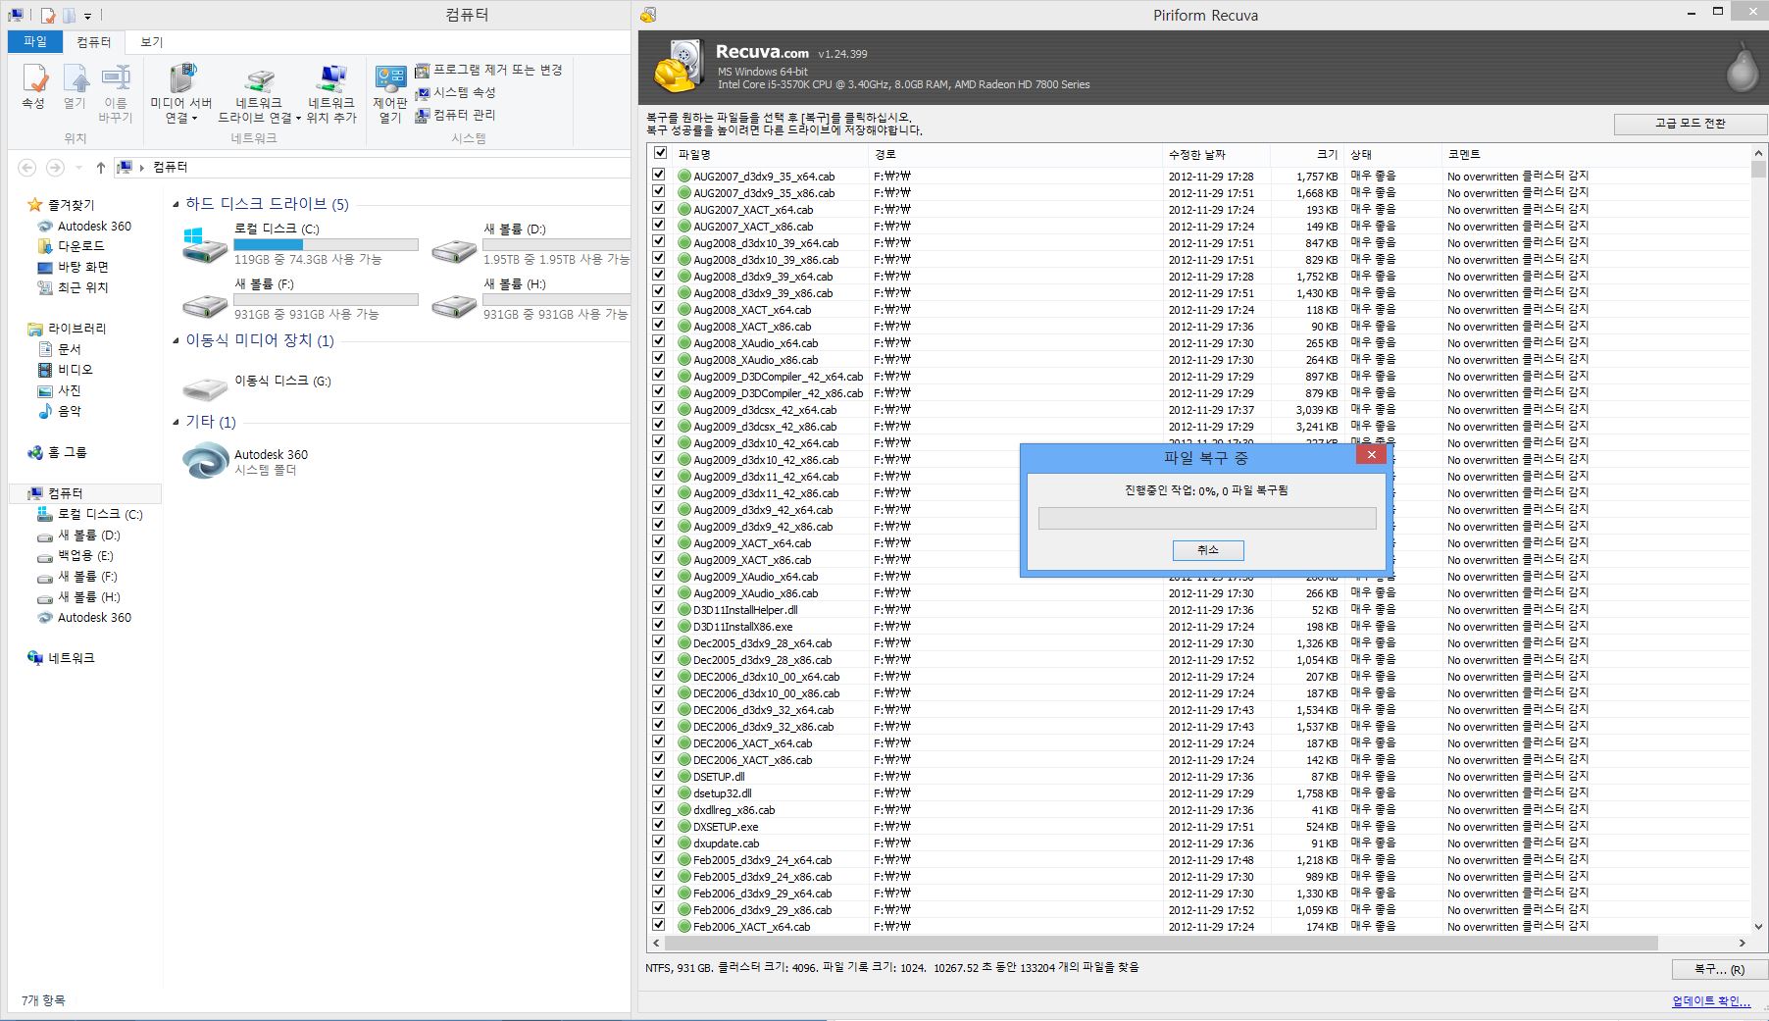Click Uninstall or change program (프로그램 제거 또는 변경)
Screen dimensions: 1769x1021
[488, 70]
